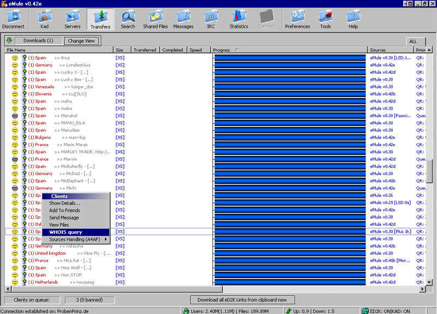Image resolution: width=437 pixels, height=314 pixels.
Task: Select the Venezuela luisgar_cba row
Action: coord(215,87)
